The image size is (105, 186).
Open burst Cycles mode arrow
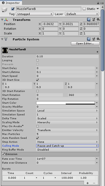[55, 178]
